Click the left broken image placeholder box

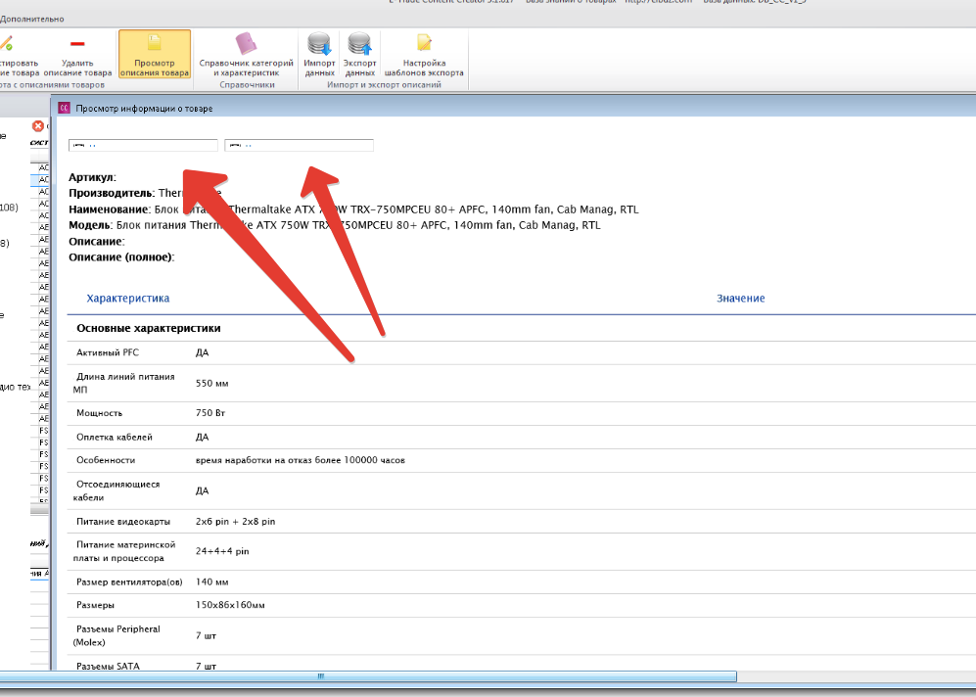tap(143, 145)
